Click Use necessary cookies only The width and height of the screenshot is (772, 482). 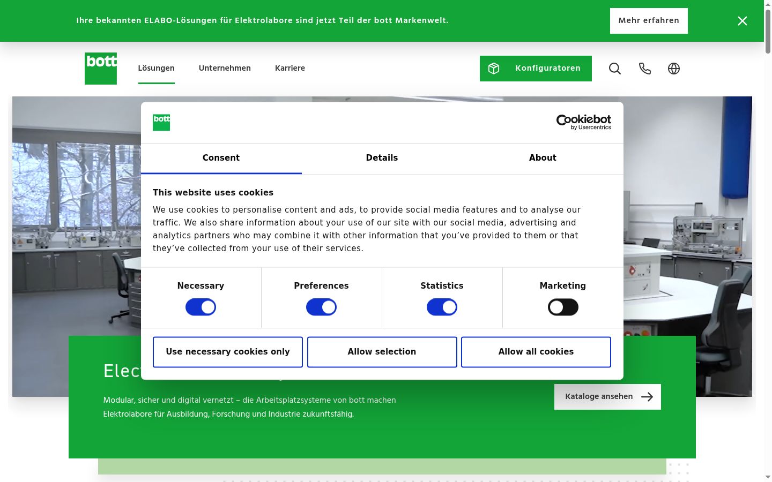coord(228,352)
